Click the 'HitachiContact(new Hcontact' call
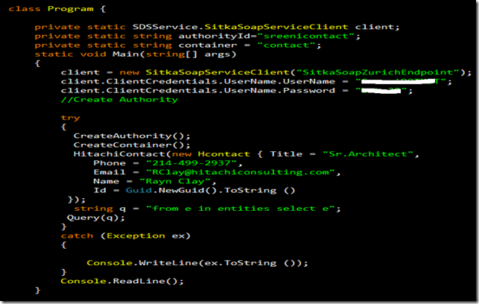This screenshot has height=304, width=479. [x=162, y=154]
